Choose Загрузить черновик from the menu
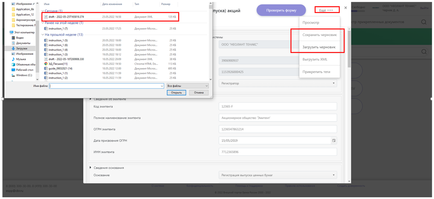The image size is (434, 199). click(319, 47)
